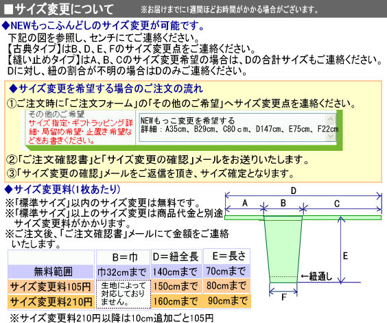Click the diagram label D above the top arrow
This screenshot has height=323, width=387.
coord(293,191)
